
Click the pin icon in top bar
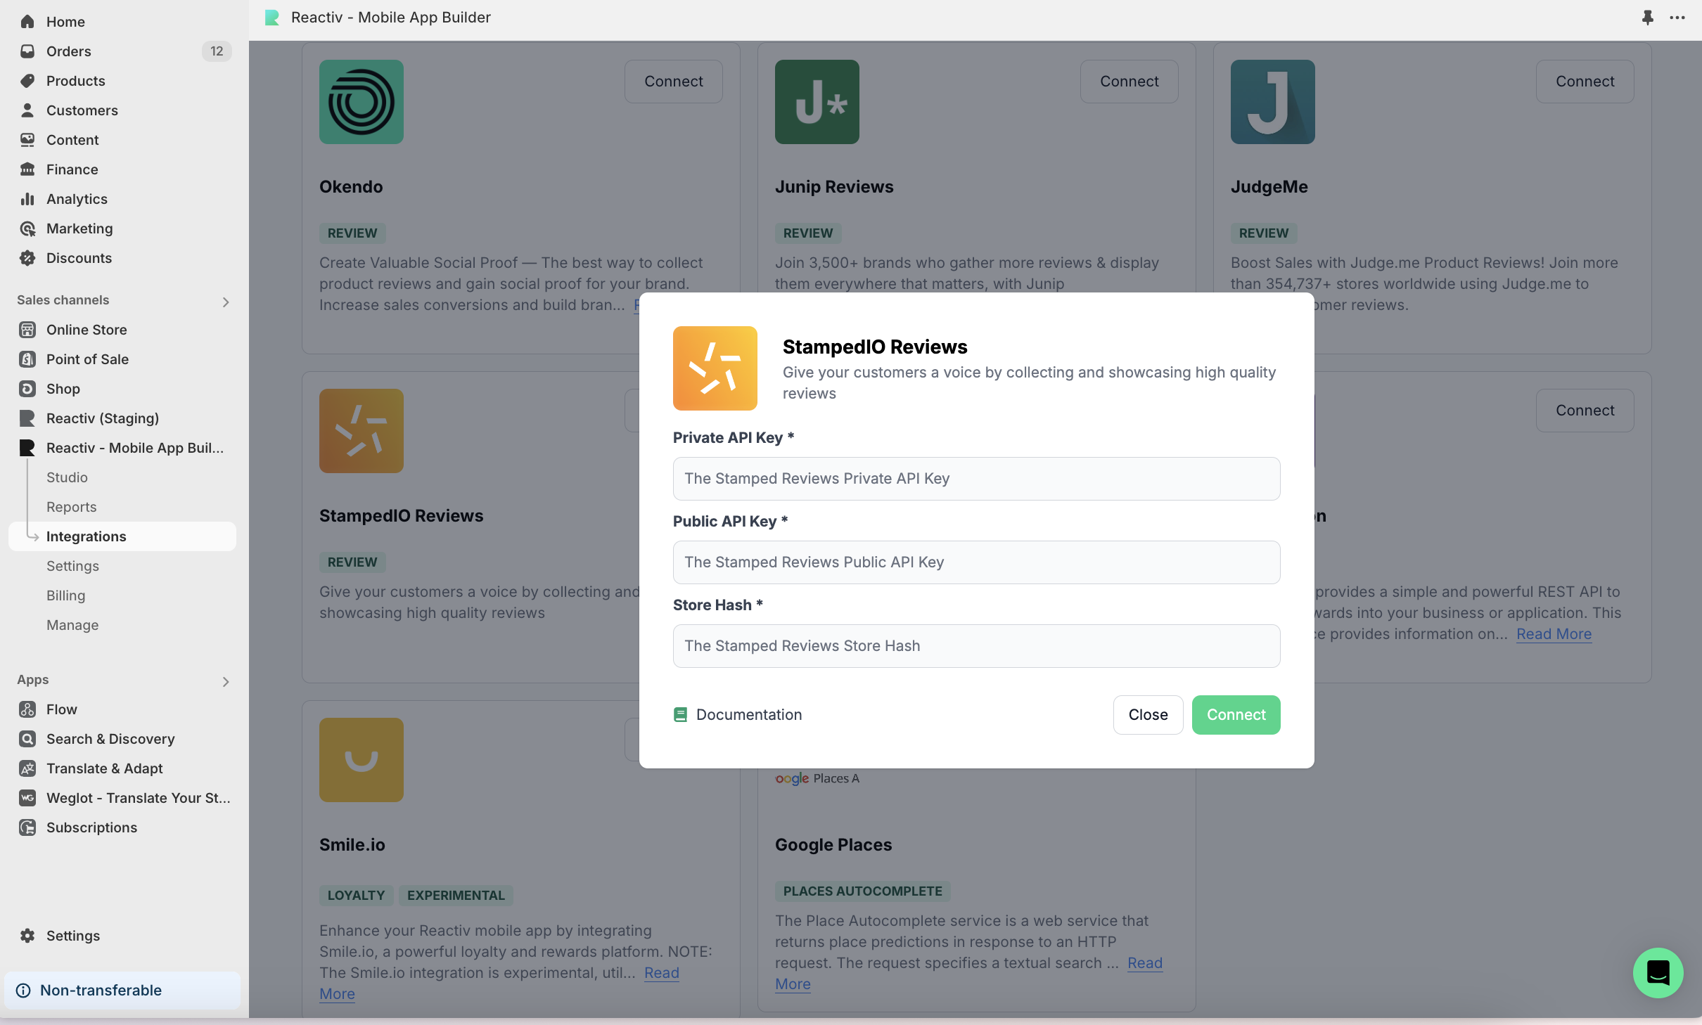(x=1647, y=18)
